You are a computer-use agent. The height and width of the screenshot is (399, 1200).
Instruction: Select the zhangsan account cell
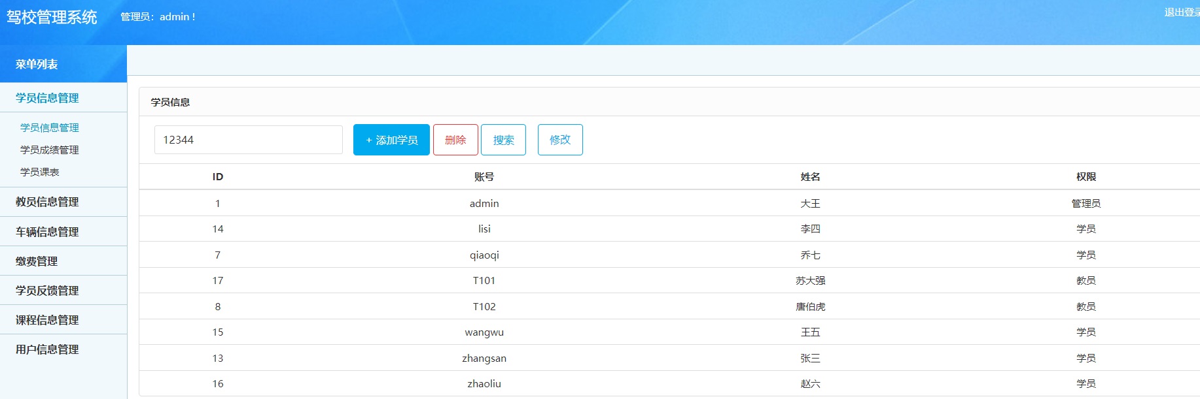point(484,358)
